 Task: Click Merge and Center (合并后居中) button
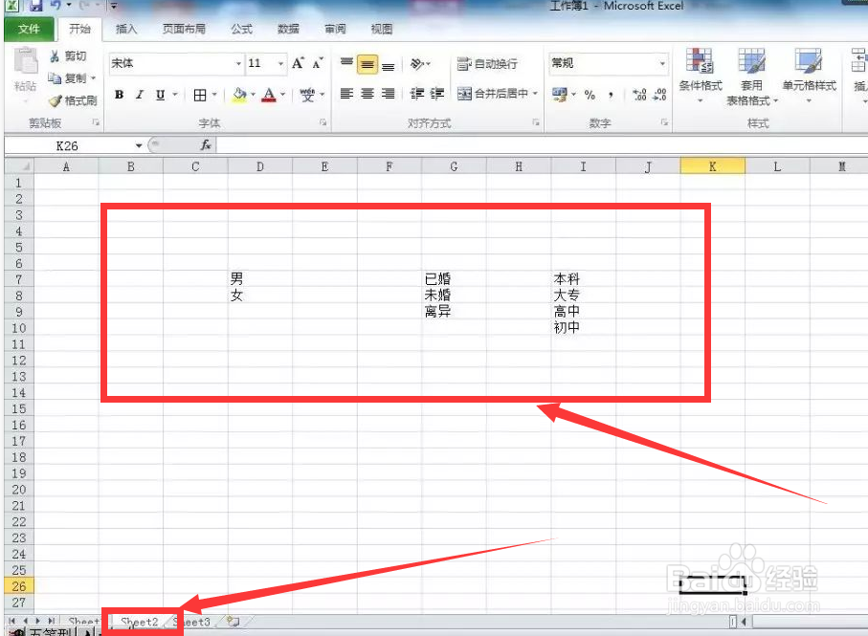coord(492,94)
